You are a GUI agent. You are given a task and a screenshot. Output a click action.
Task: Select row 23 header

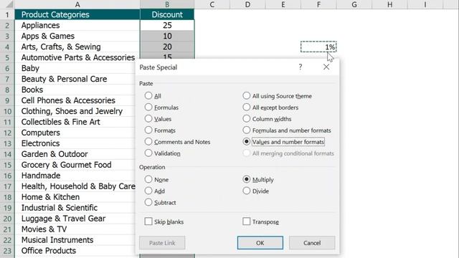[x=7, y=251]
